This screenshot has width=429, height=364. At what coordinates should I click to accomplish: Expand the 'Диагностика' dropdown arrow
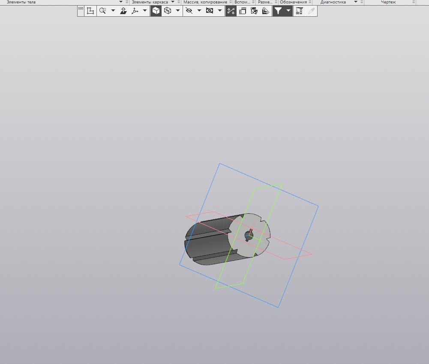click(356, 2)
